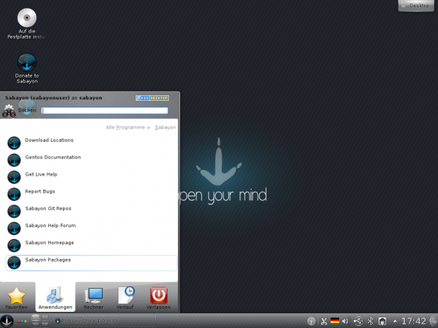Screen dimensions: 438x328
Task: Click the Klipper scissors tray icon
Action: click(x=324, y=321)
